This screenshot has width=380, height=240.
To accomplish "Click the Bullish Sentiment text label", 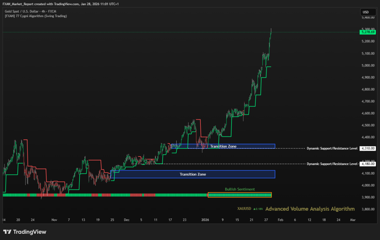I will point(240,189).
